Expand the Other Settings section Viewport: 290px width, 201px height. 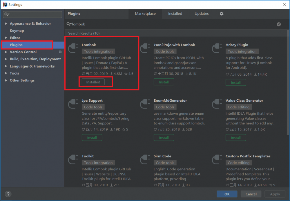click(x=6, y=80)
